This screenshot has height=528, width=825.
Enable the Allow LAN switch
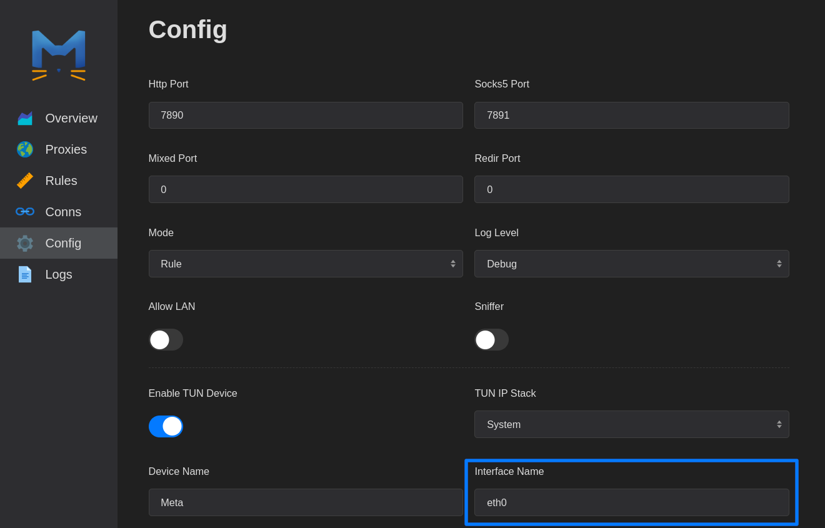coord(166,340)
